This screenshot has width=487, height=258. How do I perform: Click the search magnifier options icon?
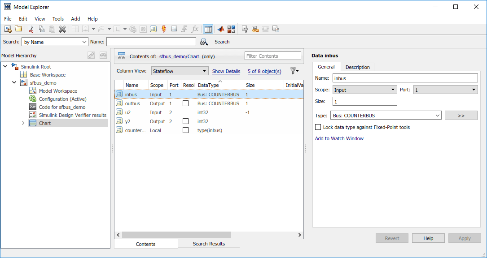coord(204,42)
